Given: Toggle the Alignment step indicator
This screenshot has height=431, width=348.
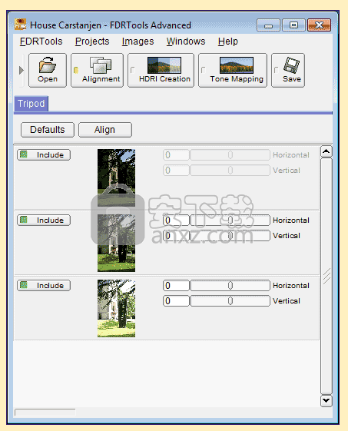Looking at the screenshot, I should tap(76, 71).
